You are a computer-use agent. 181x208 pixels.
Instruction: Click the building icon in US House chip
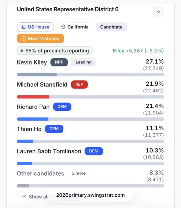[x=24, y=27]
